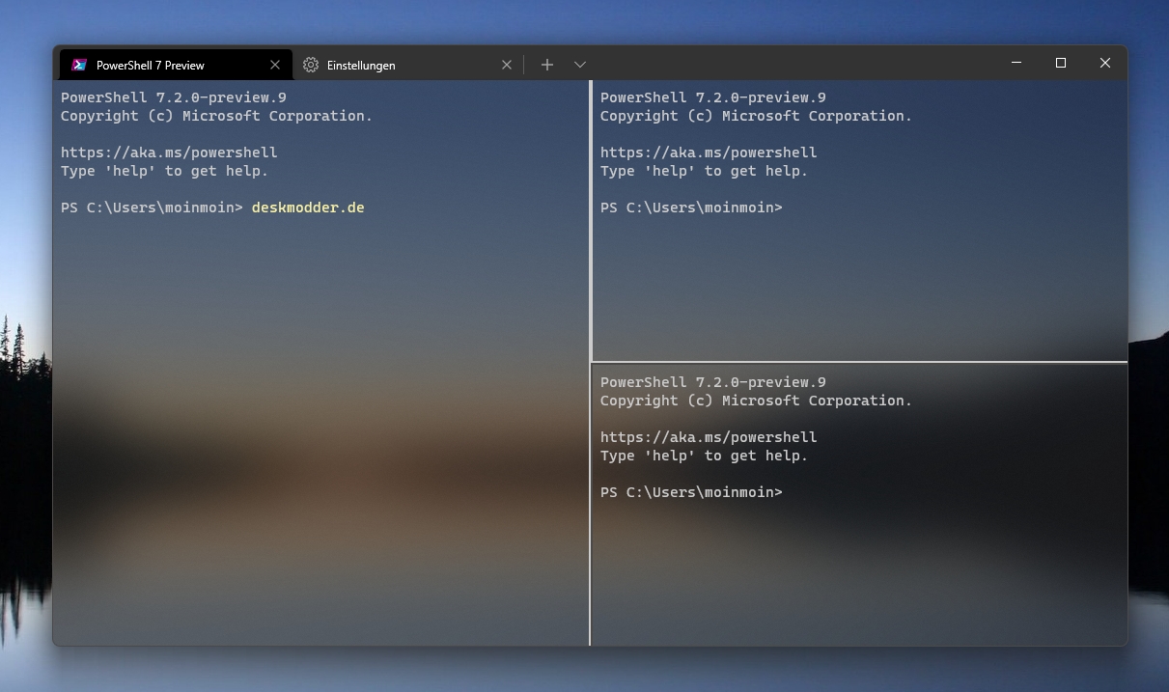
Task: Maximize the Windows Terminal window
Action: pos(1061,63)
